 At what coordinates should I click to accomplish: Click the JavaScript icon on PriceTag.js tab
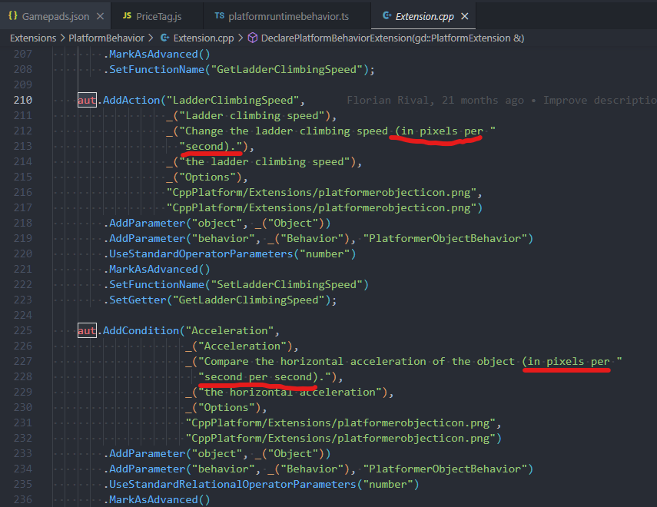(128, 15)
